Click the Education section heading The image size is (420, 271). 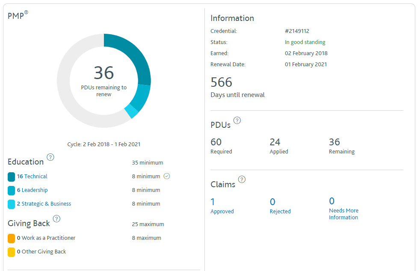26,162
